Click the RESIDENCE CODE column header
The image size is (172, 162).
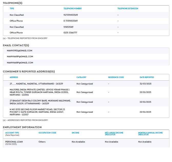coord(116,77)
